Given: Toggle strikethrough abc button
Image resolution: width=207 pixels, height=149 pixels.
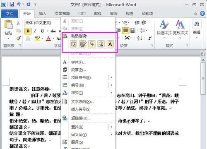Looking at the screenshot, I should pos(53,31).
